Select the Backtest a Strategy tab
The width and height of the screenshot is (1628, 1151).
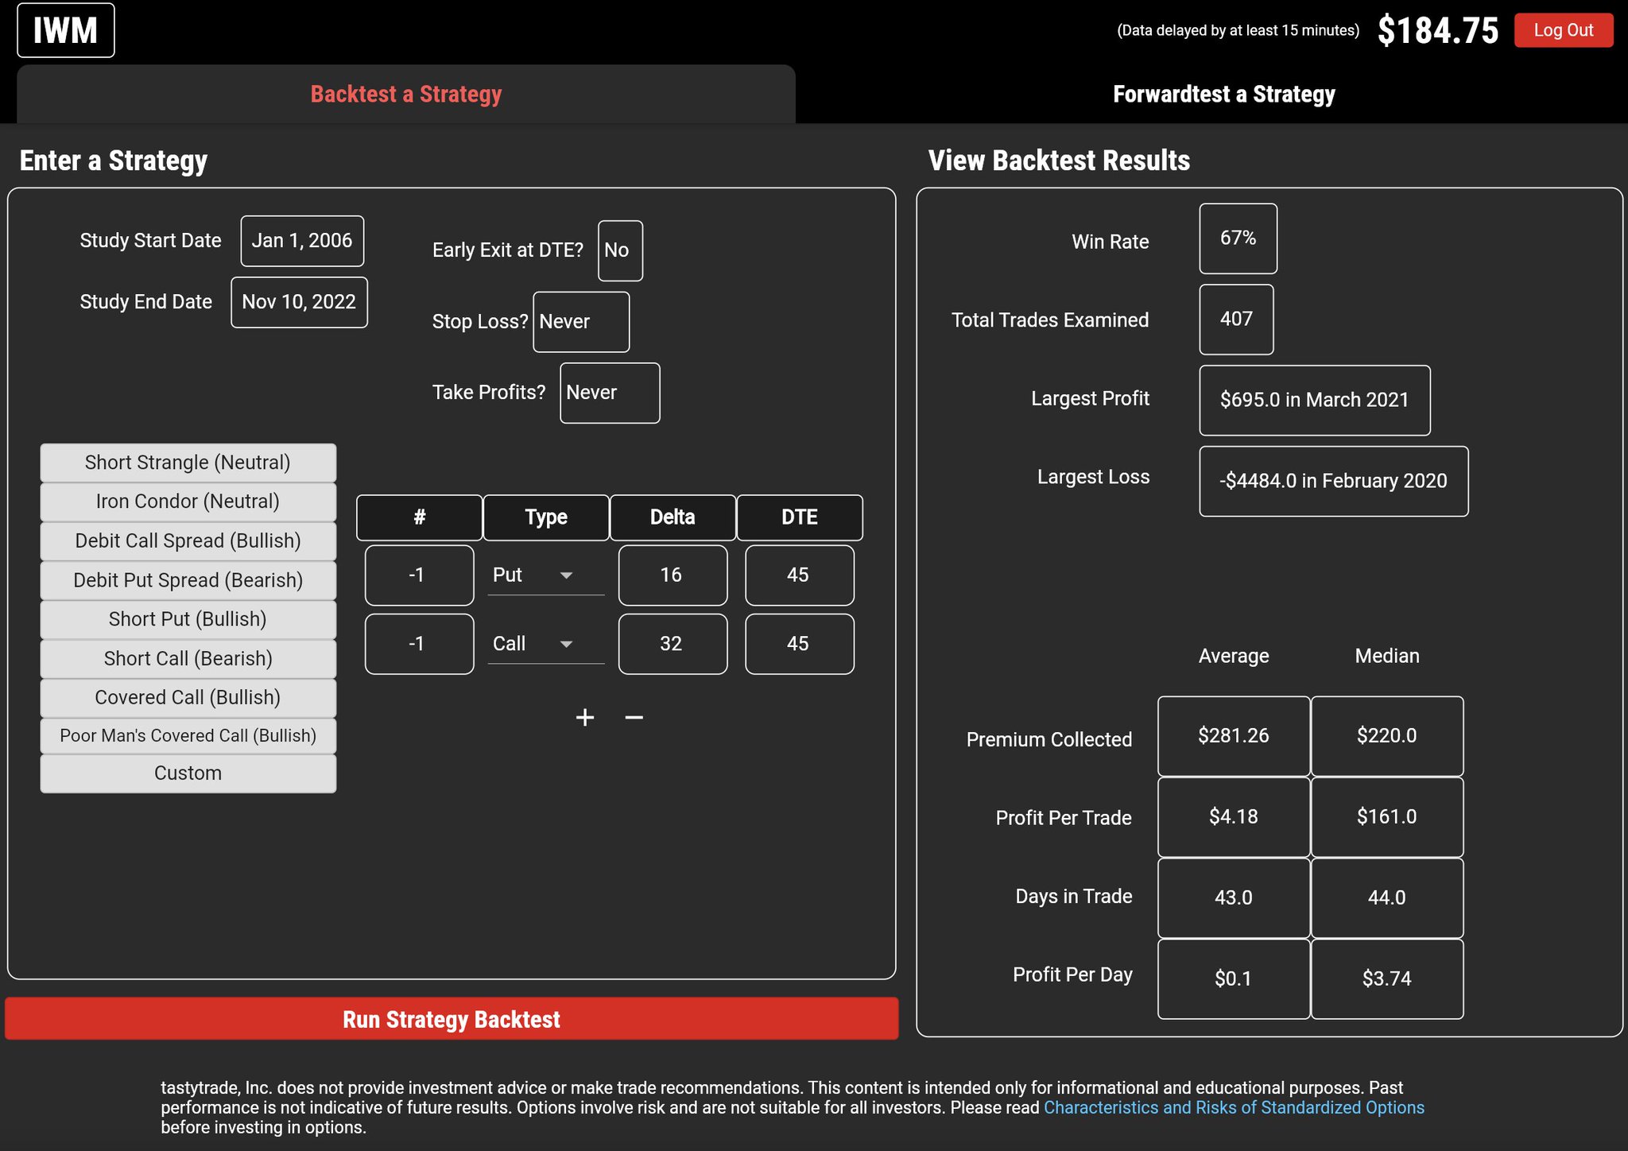tap(406, 95)
